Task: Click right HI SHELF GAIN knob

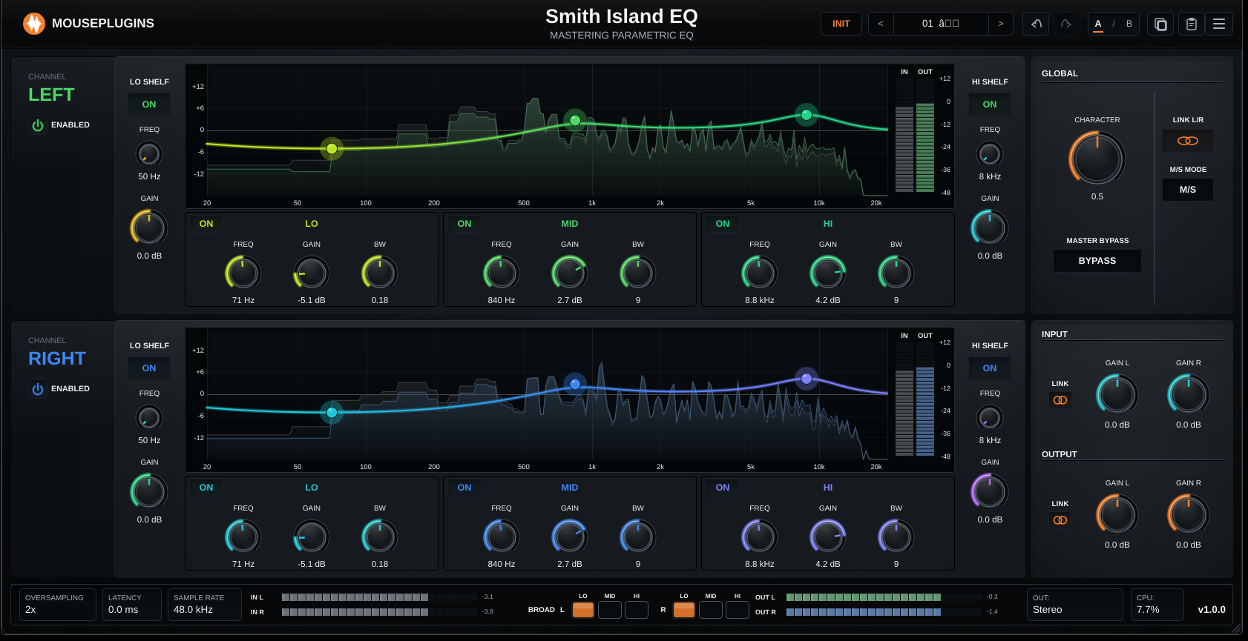Action: coord(990,491)
